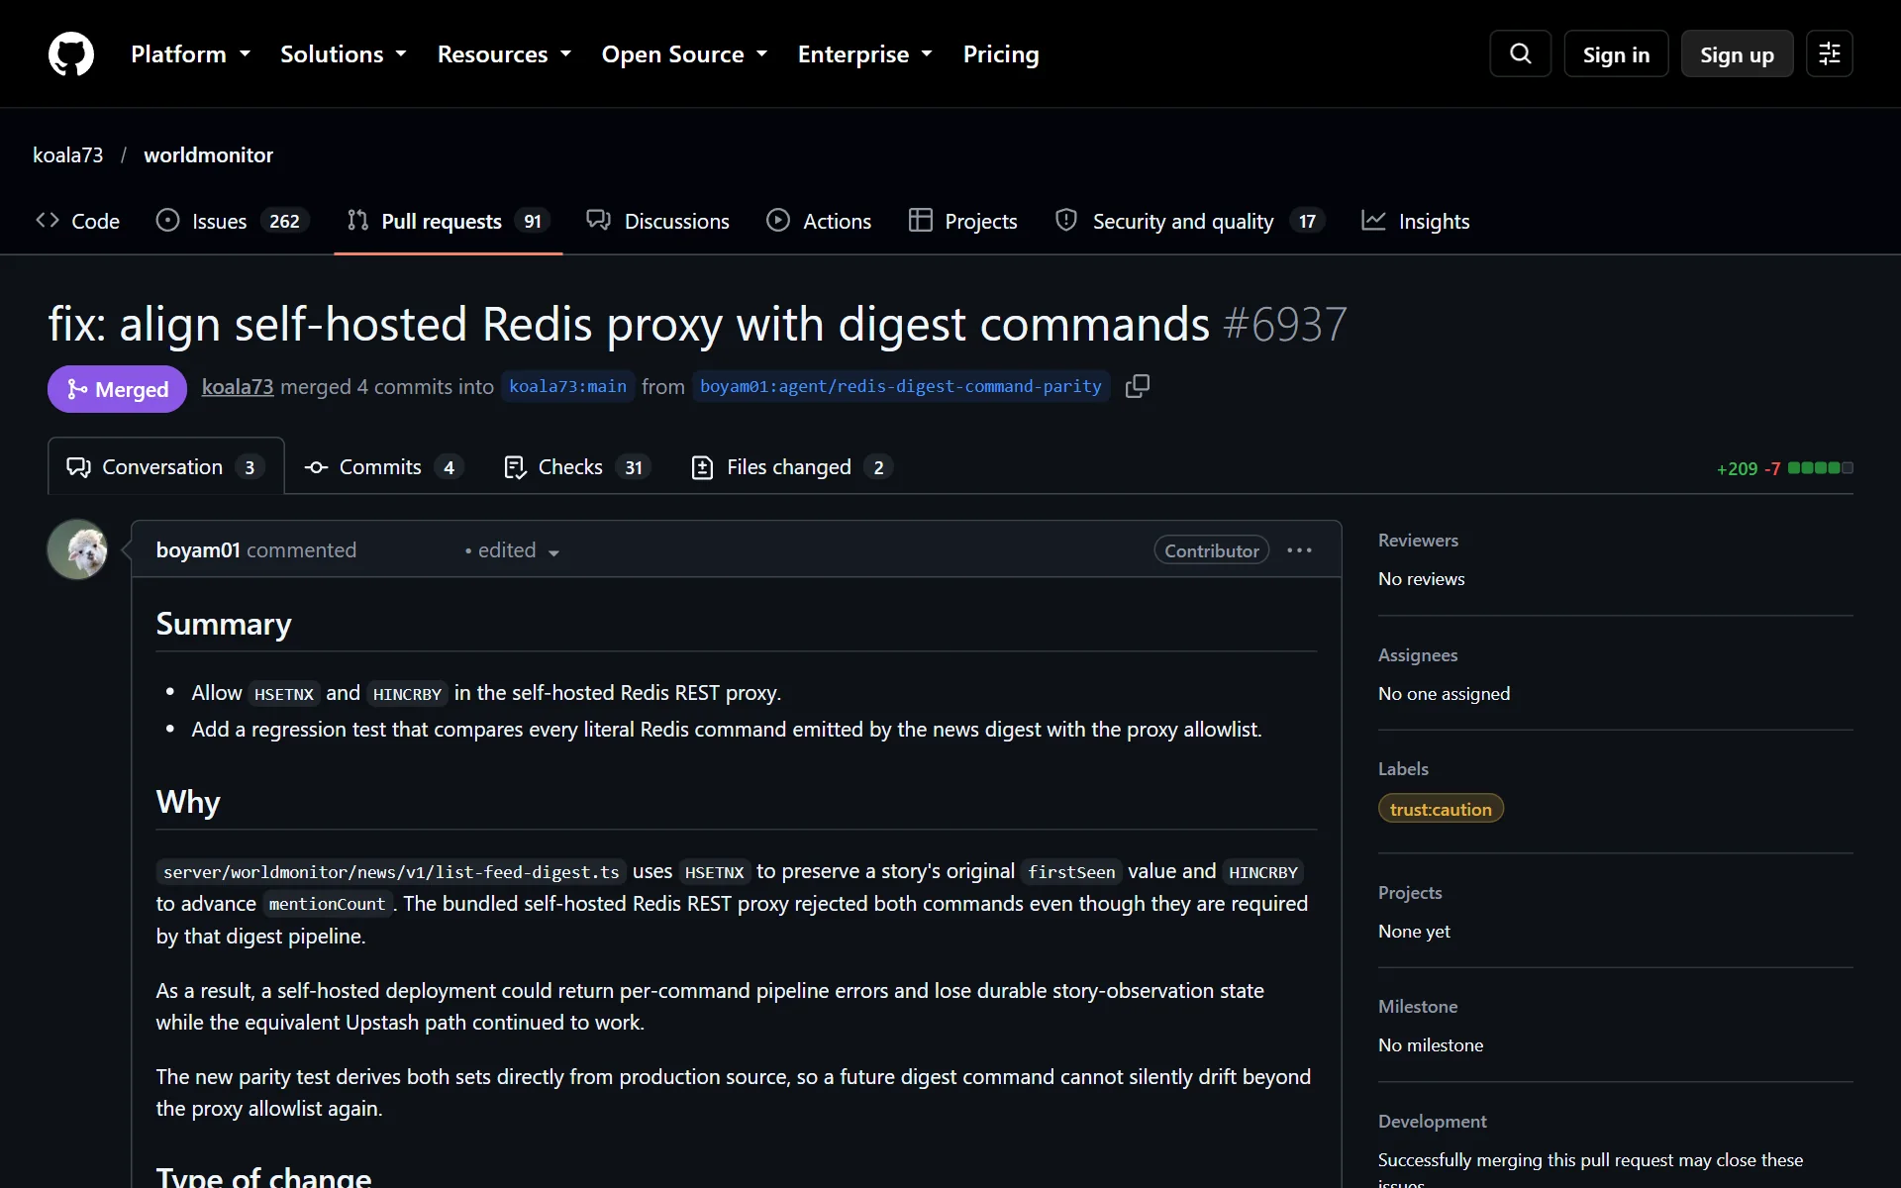Image resolution: width=1901 pixels, height=1188 pixels.
Task: Click the Contributor badge
Action: 1212,550
